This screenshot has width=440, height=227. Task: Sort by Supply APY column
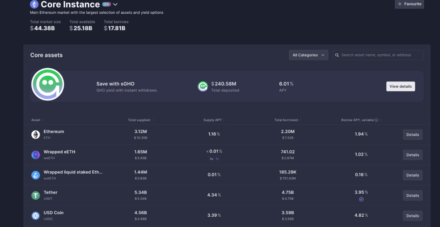[214, 120]
